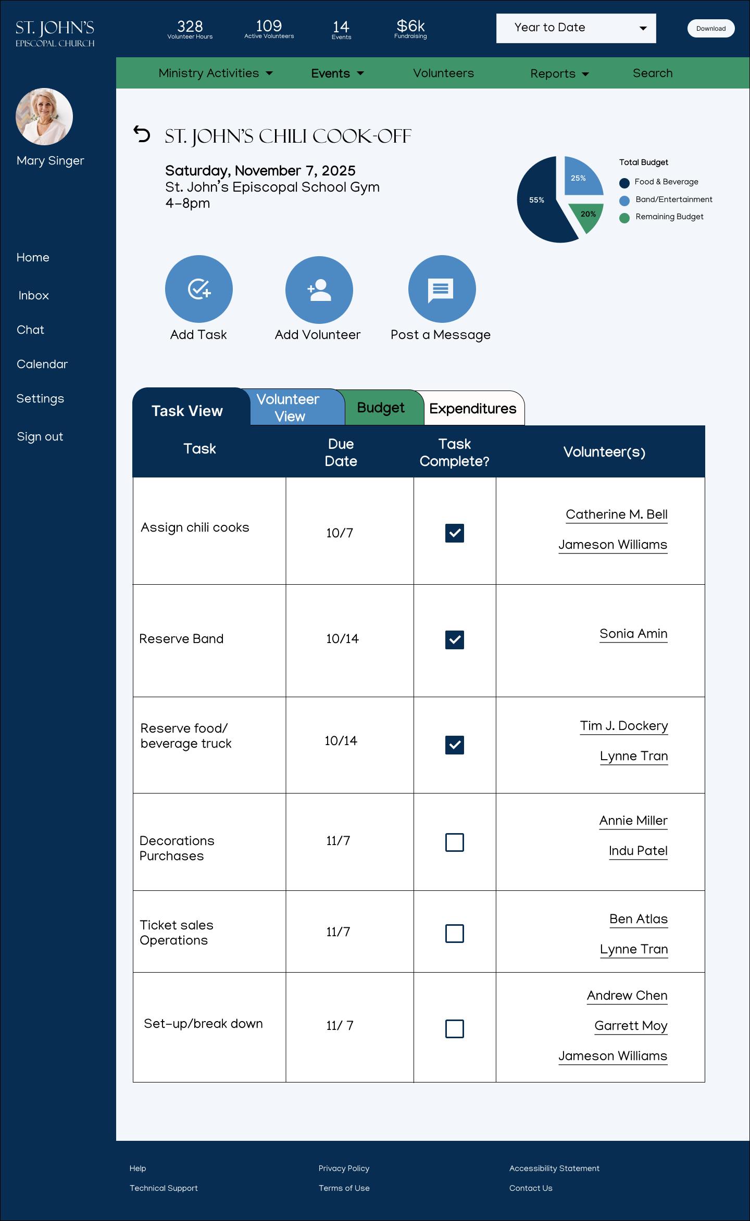Expand the Reports menu
The image size is (750, 1221).
click(x=559, y=74)
